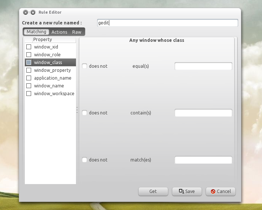Click the contain(s) label
This screenshot has height=210, width=262.
pyautogui.click(x=141, y=113)
